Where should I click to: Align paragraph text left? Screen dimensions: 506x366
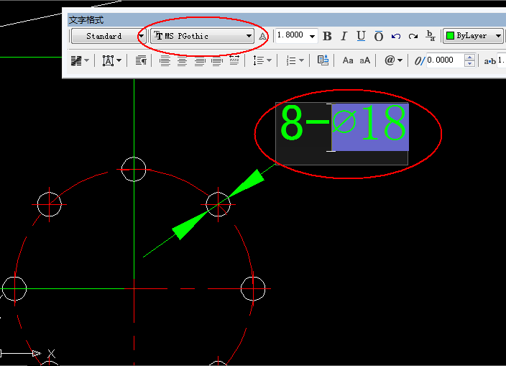pos(165,60)
